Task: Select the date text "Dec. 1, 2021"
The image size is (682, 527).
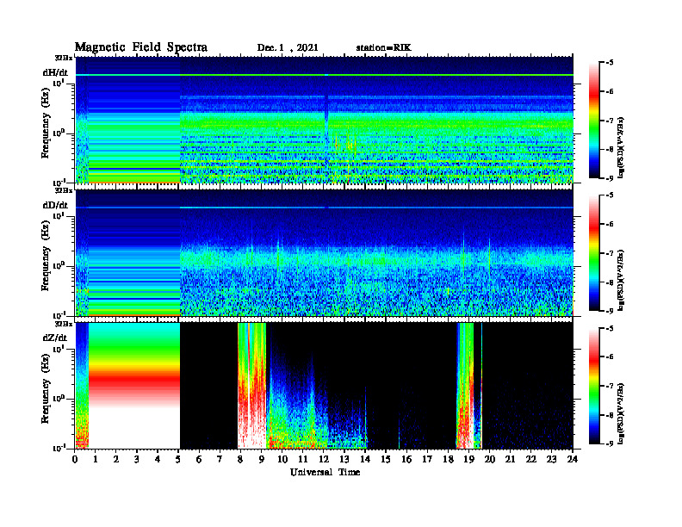Action: click(x=288, y=48)
